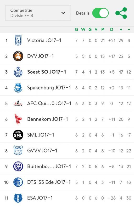The image size is (134, 210).
Task: Select the D goal difference column header
Action: click(x=111, y=29)
